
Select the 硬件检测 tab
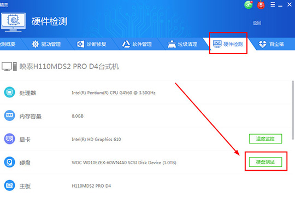228,44
